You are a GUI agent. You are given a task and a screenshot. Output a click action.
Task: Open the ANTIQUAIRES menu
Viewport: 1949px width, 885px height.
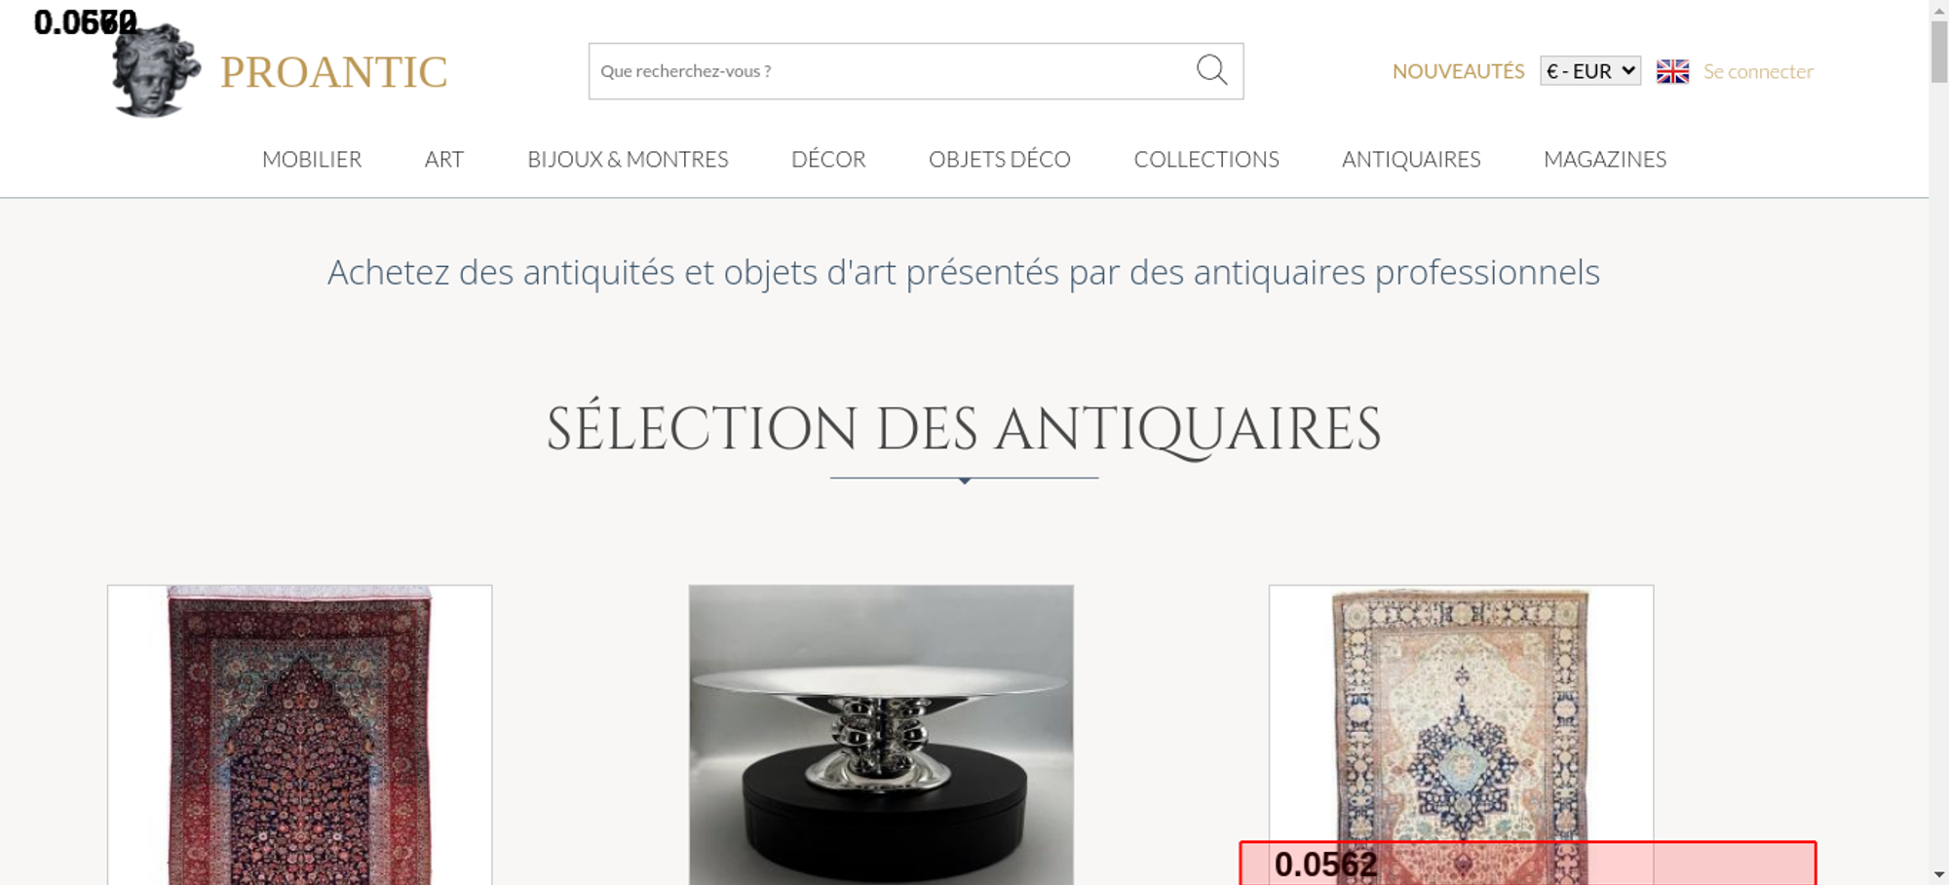click(x=1411, y=159)
